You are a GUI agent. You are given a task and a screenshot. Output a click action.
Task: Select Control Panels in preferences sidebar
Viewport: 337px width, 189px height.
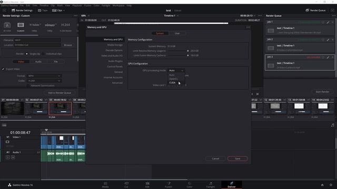[x=115, y=67]
